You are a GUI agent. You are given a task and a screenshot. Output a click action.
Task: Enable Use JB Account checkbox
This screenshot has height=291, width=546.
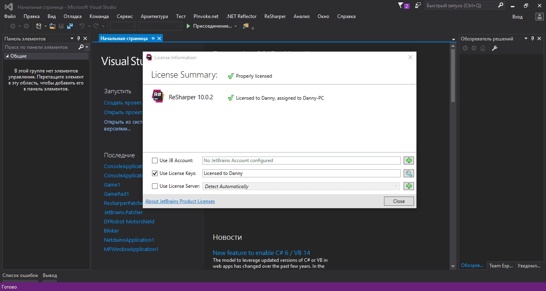point(155,161)
